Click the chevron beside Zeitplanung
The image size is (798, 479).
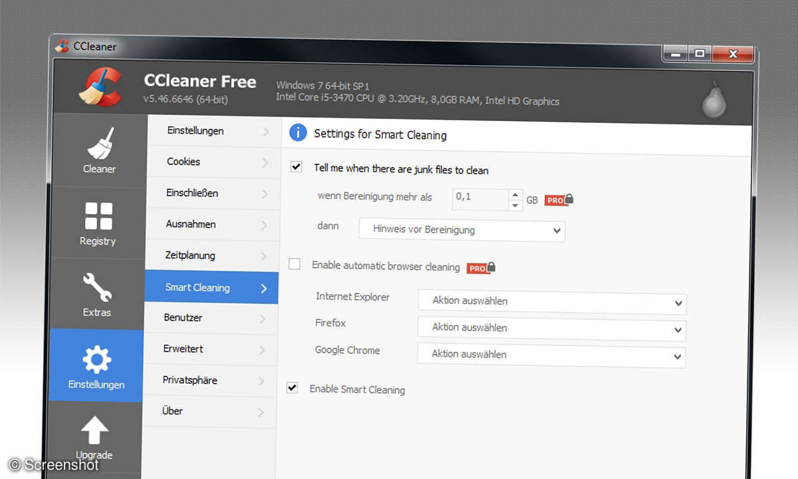click(x=264, y=256)
